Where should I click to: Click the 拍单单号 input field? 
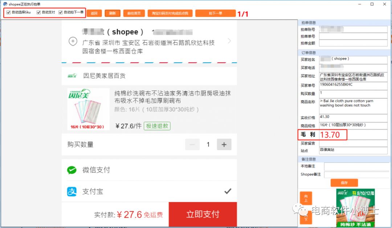tap(353, 37)
